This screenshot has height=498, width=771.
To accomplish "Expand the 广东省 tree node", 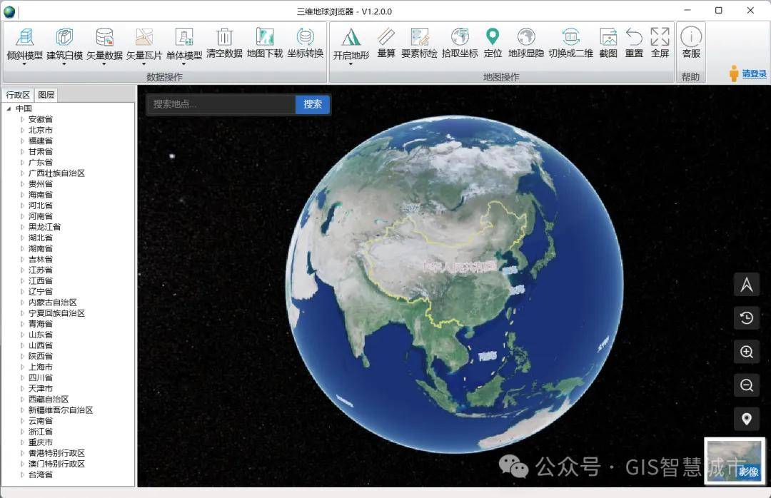I will [x=22, y=163].
